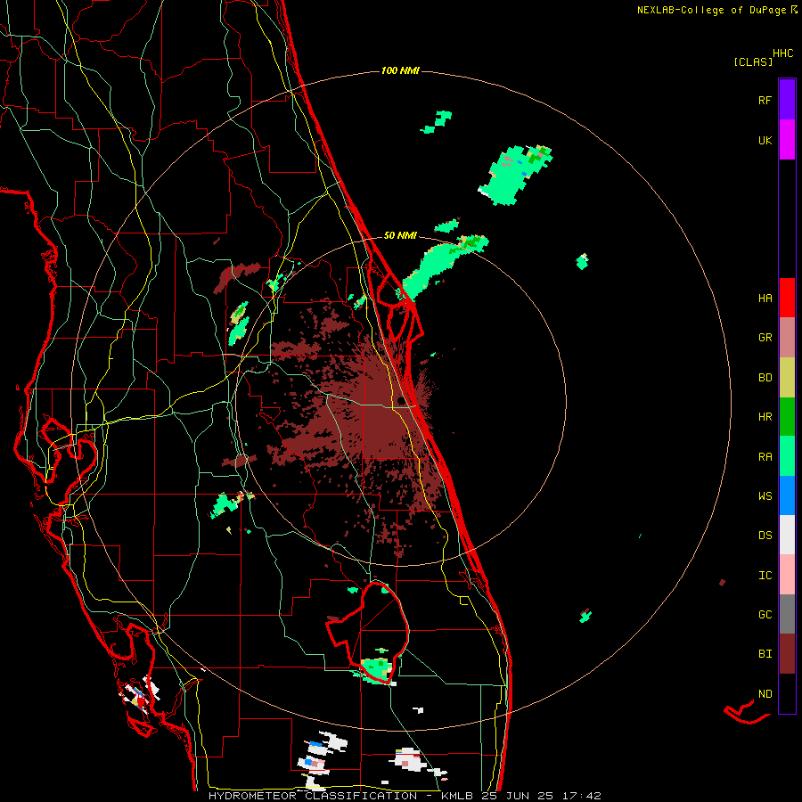Click the KMLB radar site identifier

click(x=457, y=796)
